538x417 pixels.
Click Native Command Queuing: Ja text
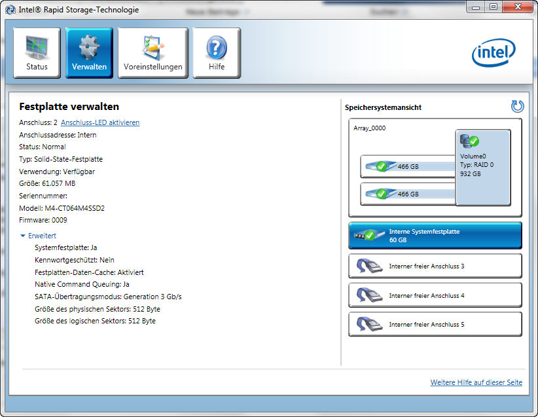point(82,284)
